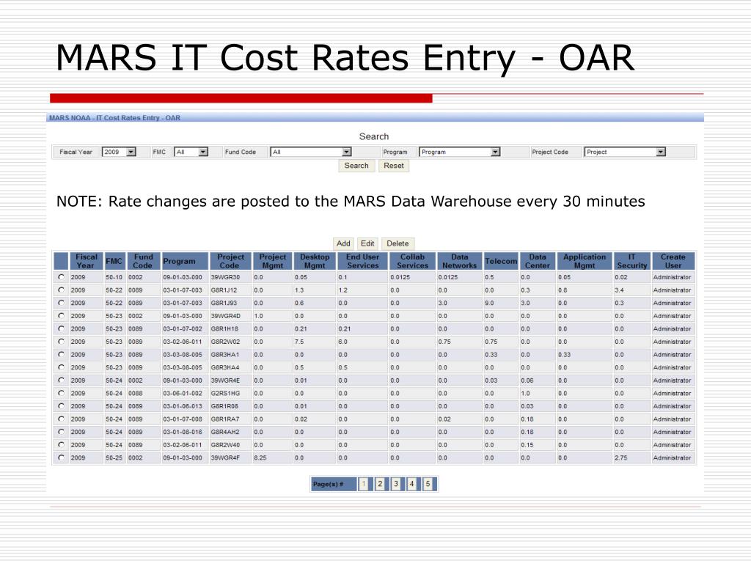
Task: Click the Program column header
Action: 185,261
